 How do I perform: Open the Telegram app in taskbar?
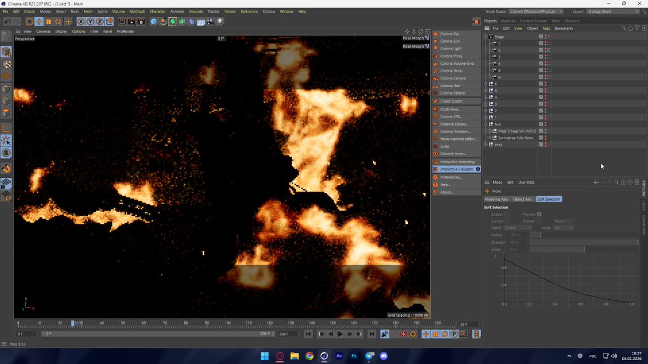pos(369,356)
